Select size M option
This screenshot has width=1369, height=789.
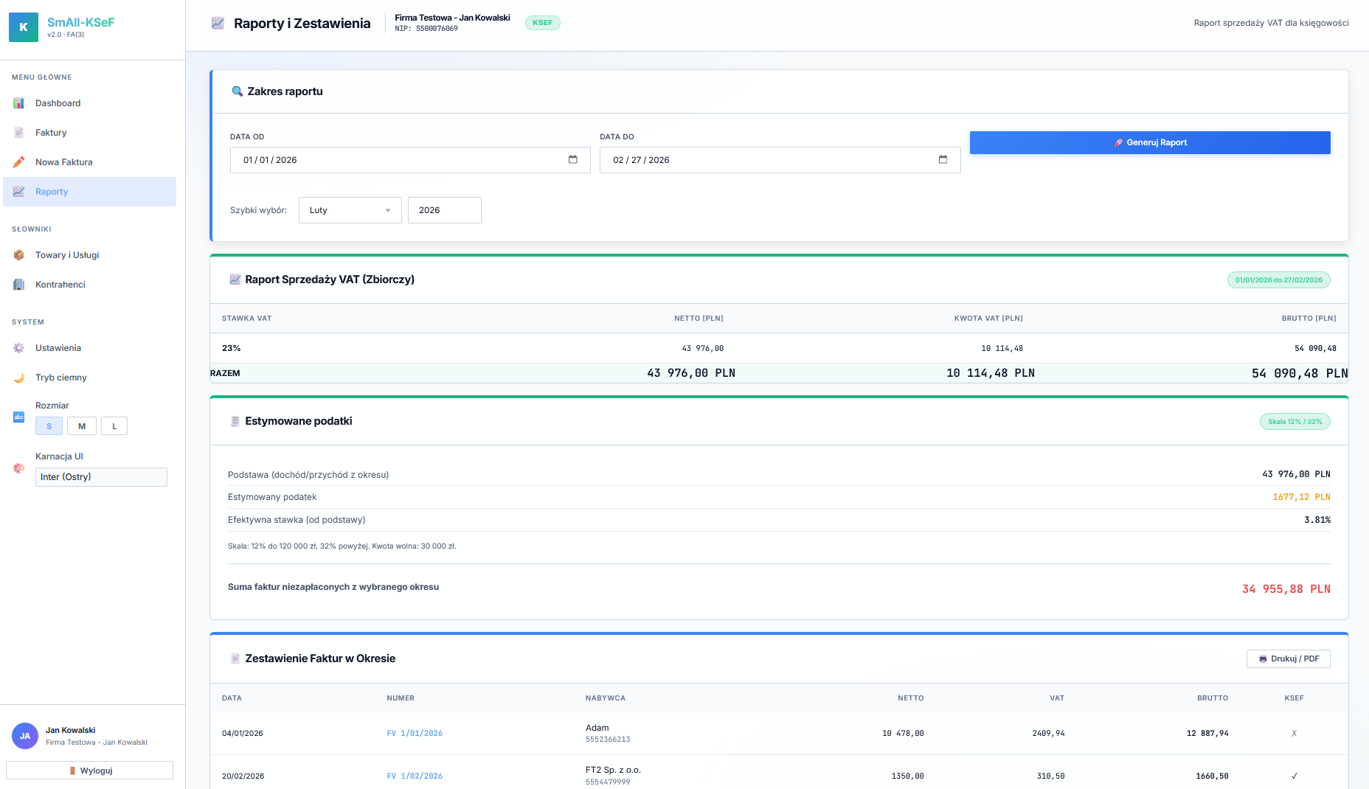click(x=82, y=426)
